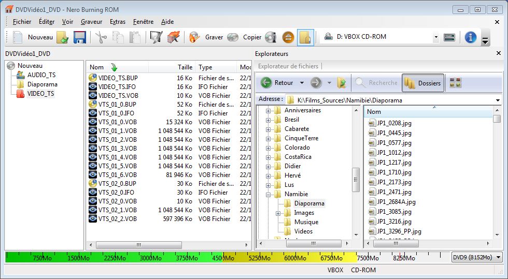508x279 pixels.
Task: Click the Open compilation folder icon
Action: click(x=63, y=37)
